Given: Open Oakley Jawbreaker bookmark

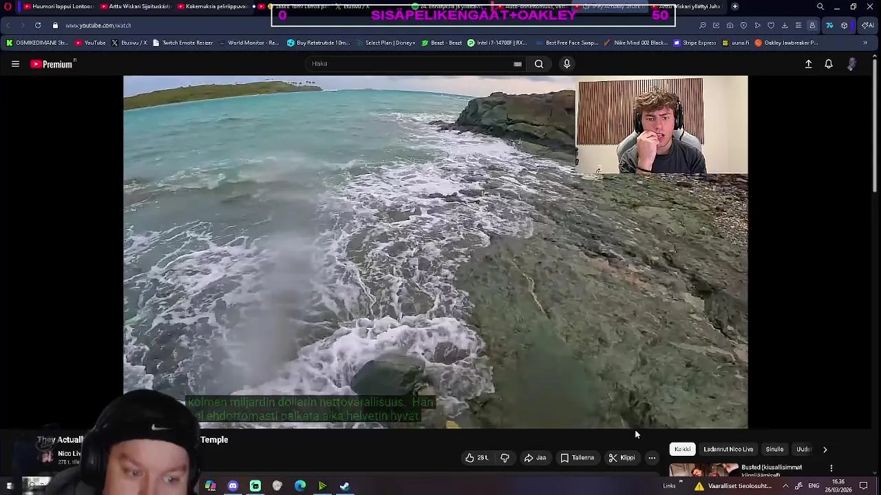Looking at the screenshot, I should click(786, 43).
